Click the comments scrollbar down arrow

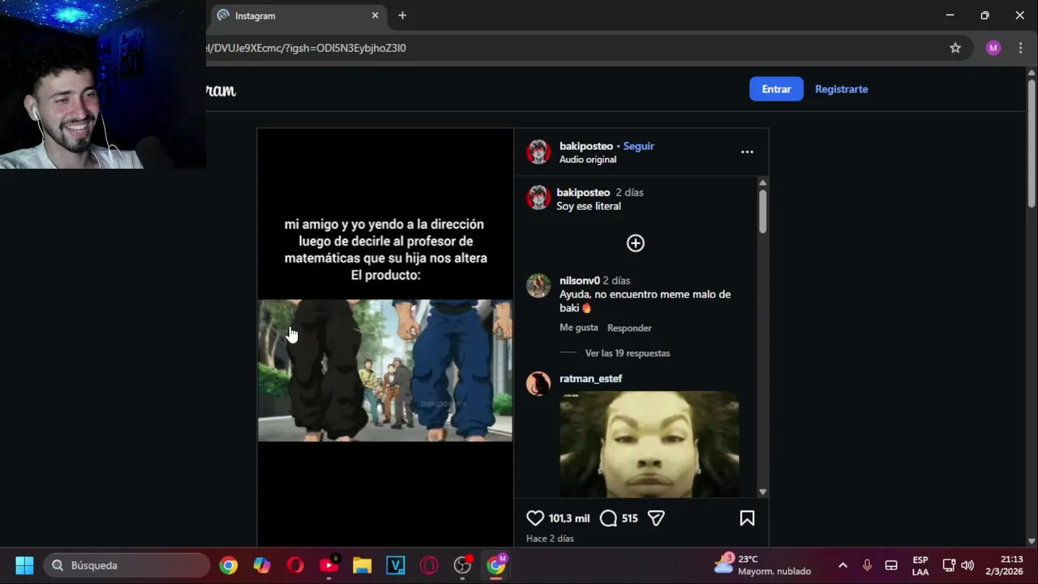[762, 492]
